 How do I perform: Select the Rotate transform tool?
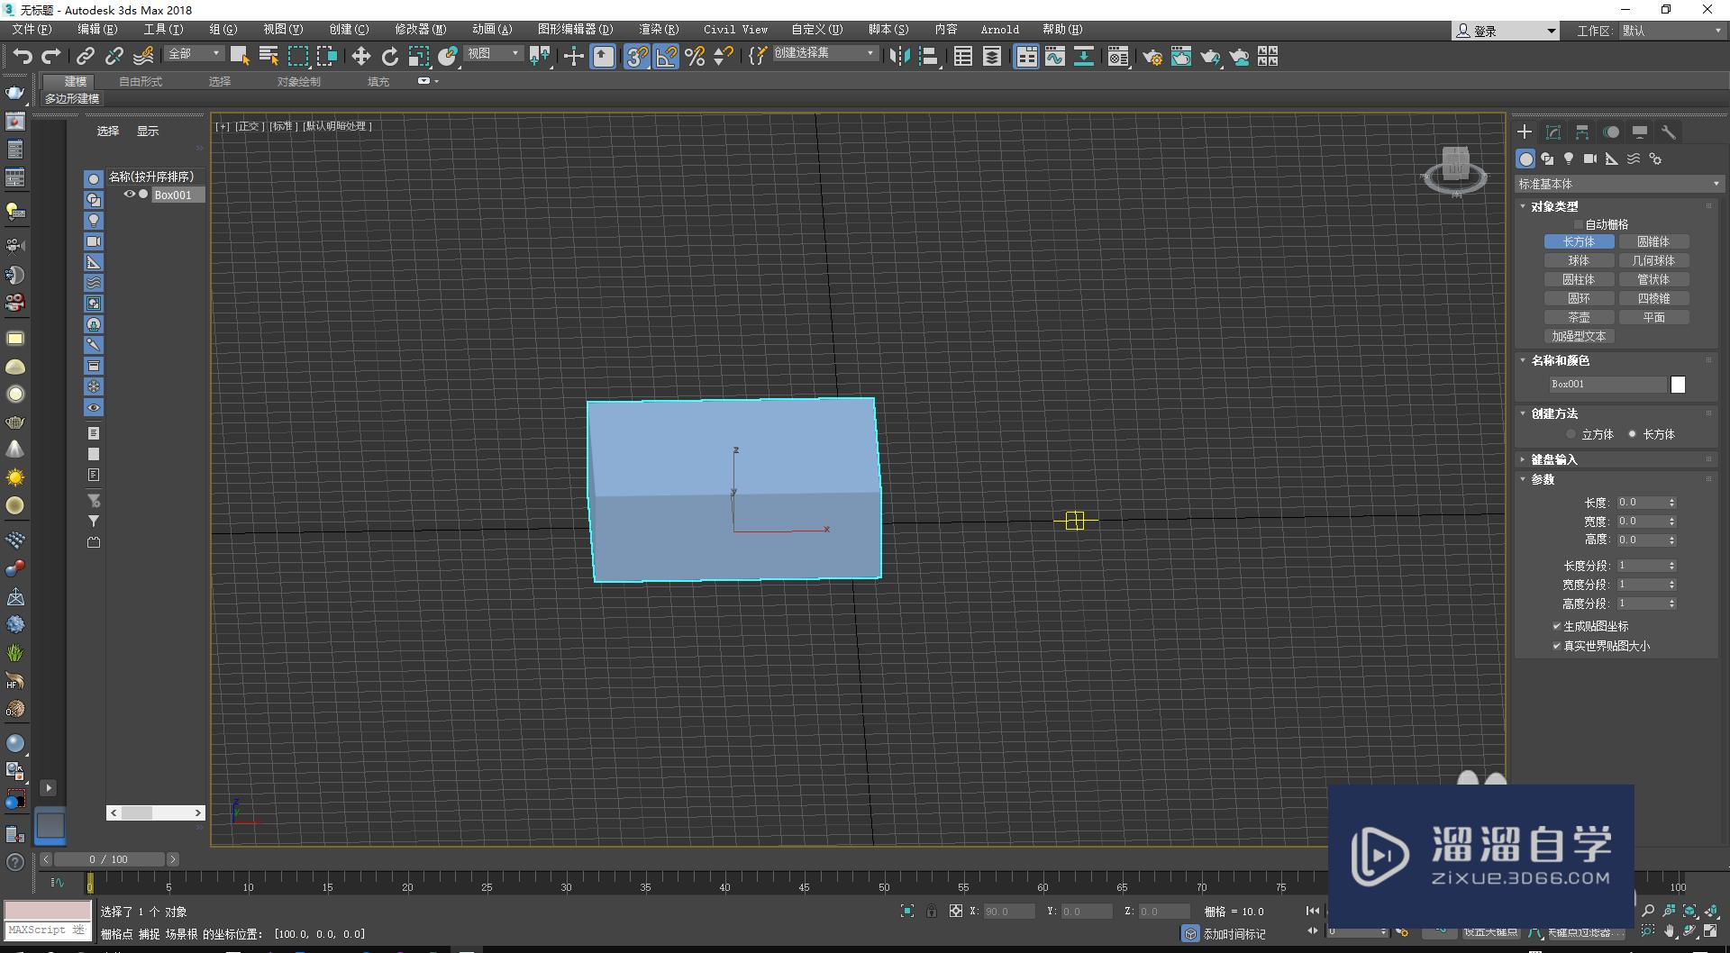(389, 57)
